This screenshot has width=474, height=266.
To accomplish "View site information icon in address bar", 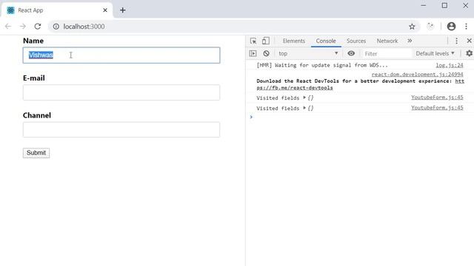I will (56, 27).
